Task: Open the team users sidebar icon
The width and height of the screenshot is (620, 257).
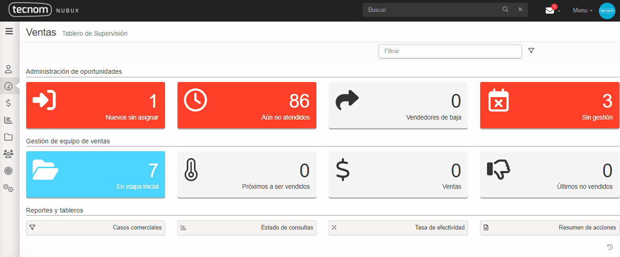Action: pyautogui.click(x=8, y=153)
